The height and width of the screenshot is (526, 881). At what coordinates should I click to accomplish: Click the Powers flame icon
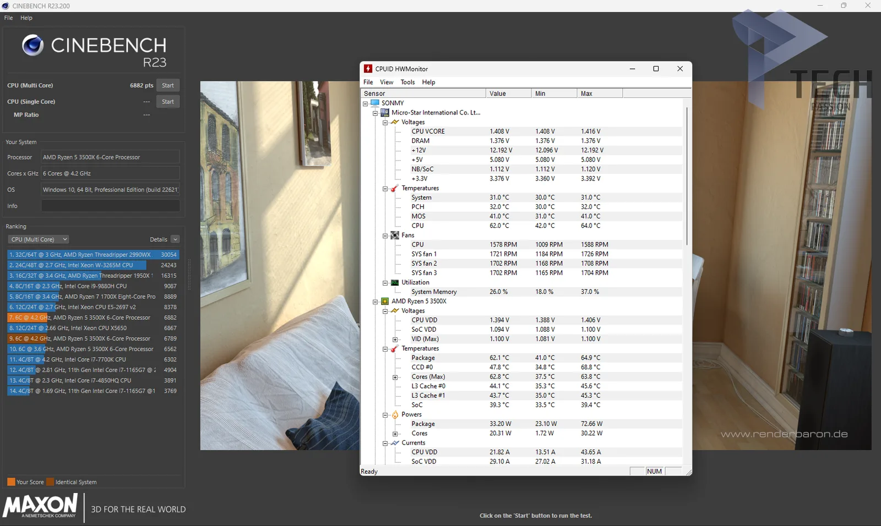[395, 414]
